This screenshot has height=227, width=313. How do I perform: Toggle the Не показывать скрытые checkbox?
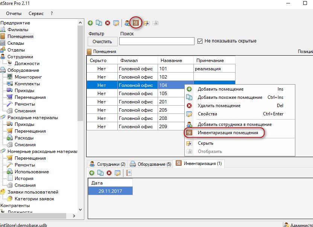200,41
